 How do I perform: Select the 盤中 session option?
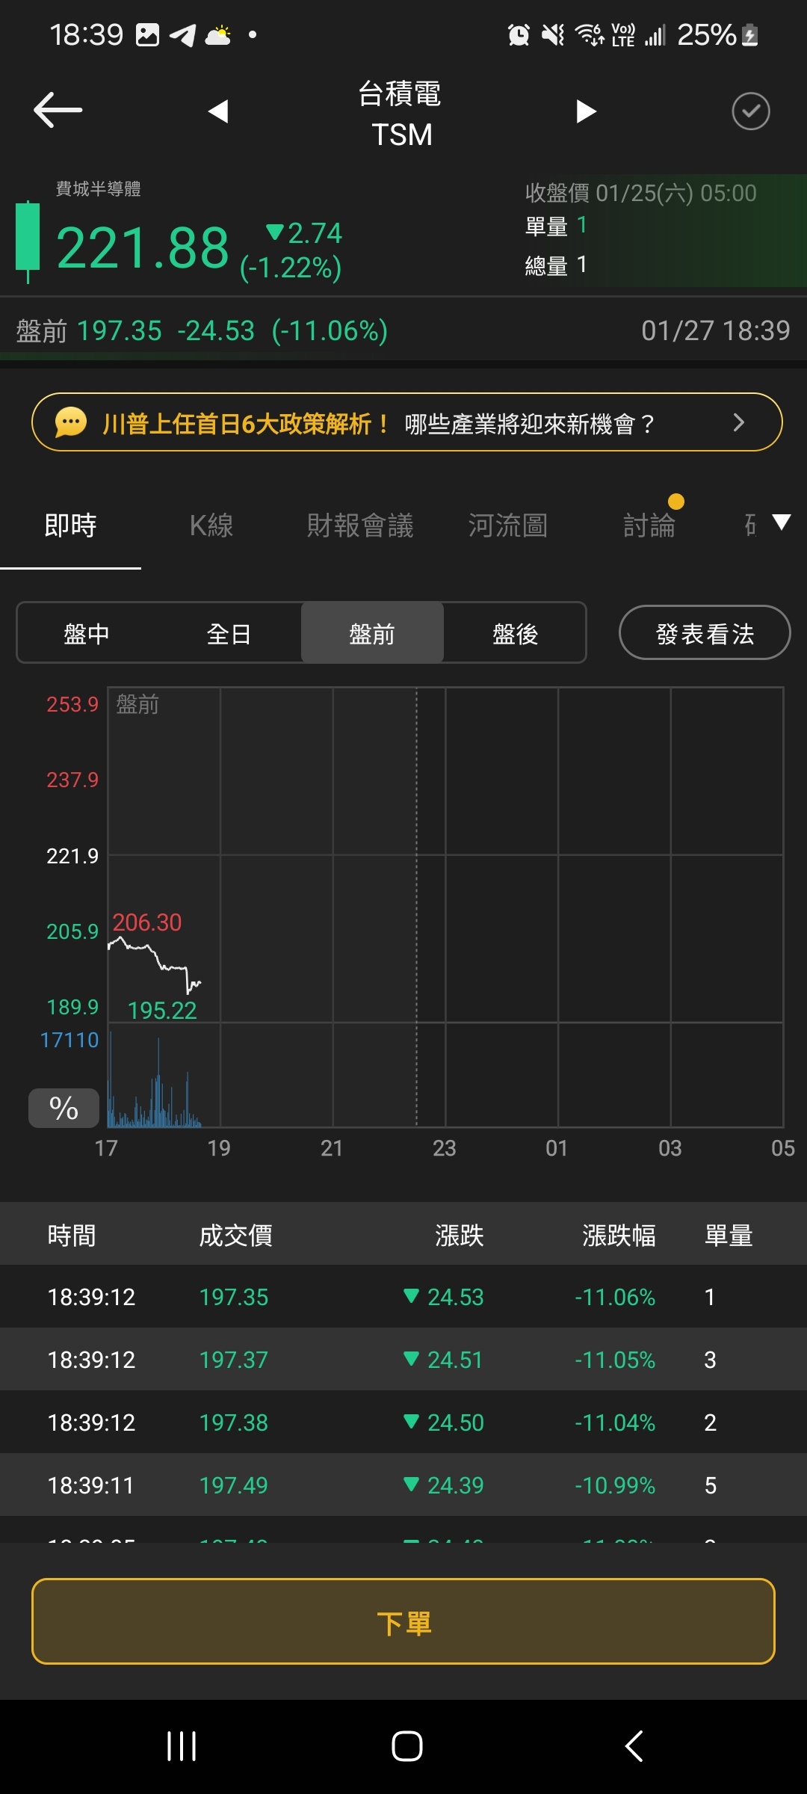click(x=87, y=634)
